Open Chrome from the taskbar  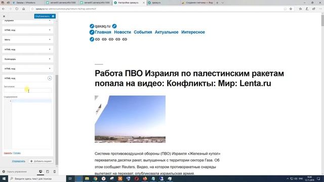[95, 178]
